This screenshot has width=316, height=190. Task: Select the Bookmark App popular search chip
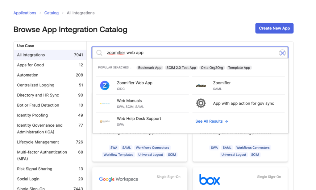[150, 68]
